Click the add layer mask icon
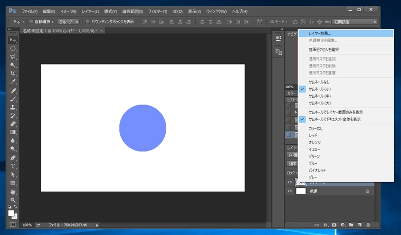This screenshot has height=235, width=401. (334, 225)
